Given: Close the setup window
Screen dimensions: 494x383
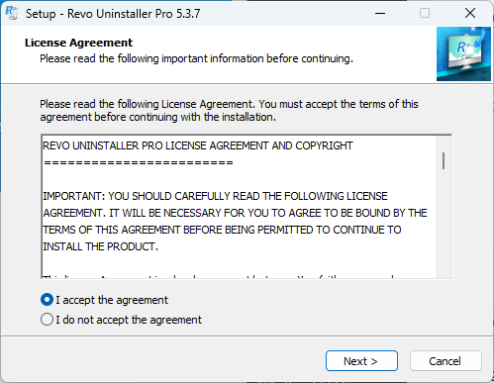Looking at the screenshot, I should click(470, 14).
